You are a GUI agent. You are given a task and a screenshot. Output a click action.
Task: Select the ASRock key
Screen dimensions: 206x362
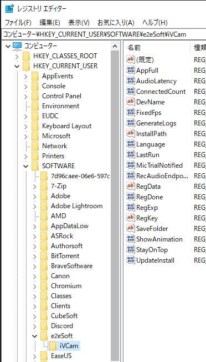pos(62,236)
